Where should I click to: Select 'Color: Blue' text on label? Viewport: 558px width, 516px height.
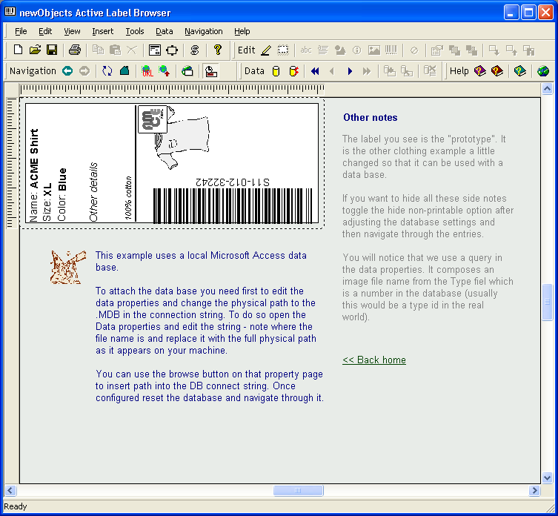pos(62,194)
